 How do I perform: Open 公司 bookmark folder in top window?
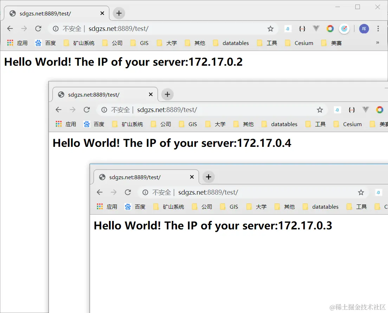coord(112,43)
